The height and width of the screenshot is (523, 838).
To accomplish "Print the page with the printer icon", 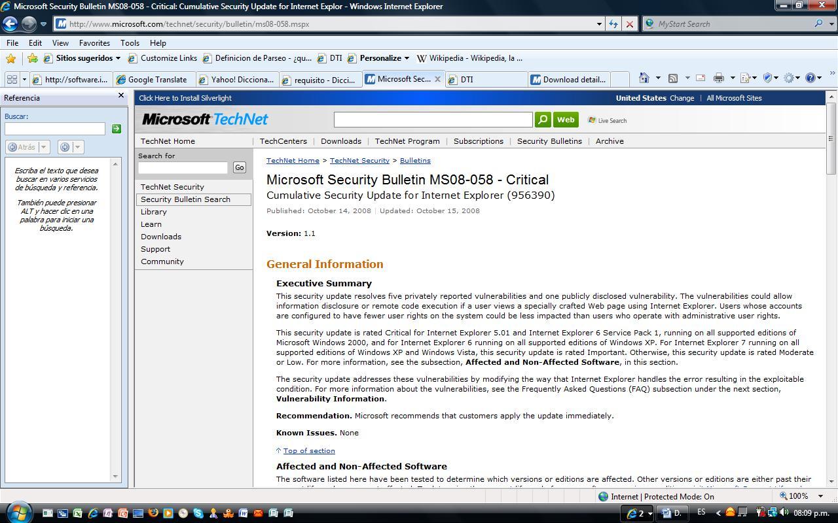I will 719,78.
